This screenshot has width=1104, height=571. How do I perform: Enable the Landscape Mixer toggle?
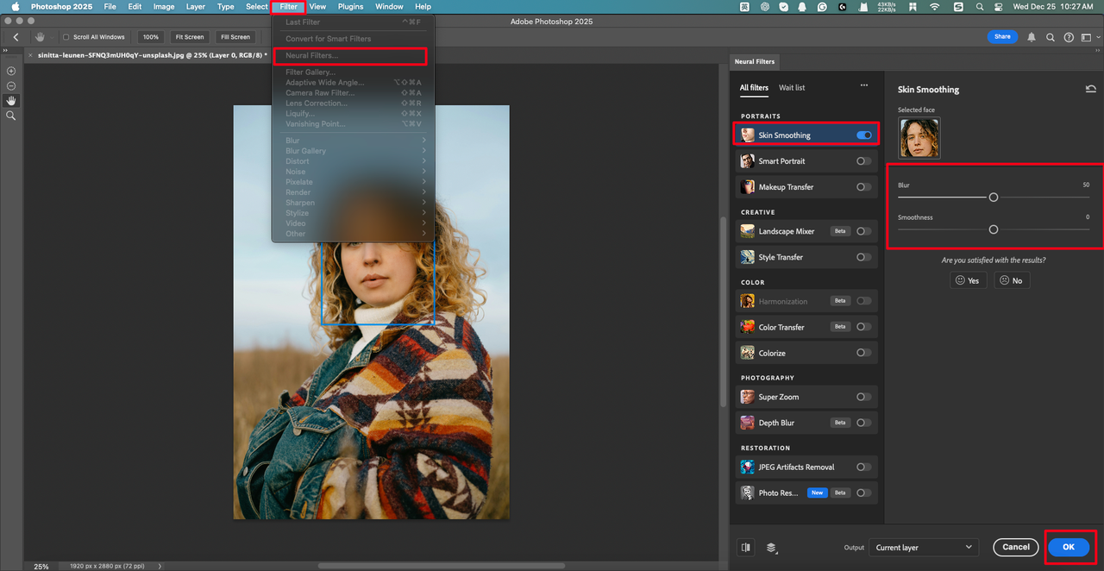click(864, 231)
